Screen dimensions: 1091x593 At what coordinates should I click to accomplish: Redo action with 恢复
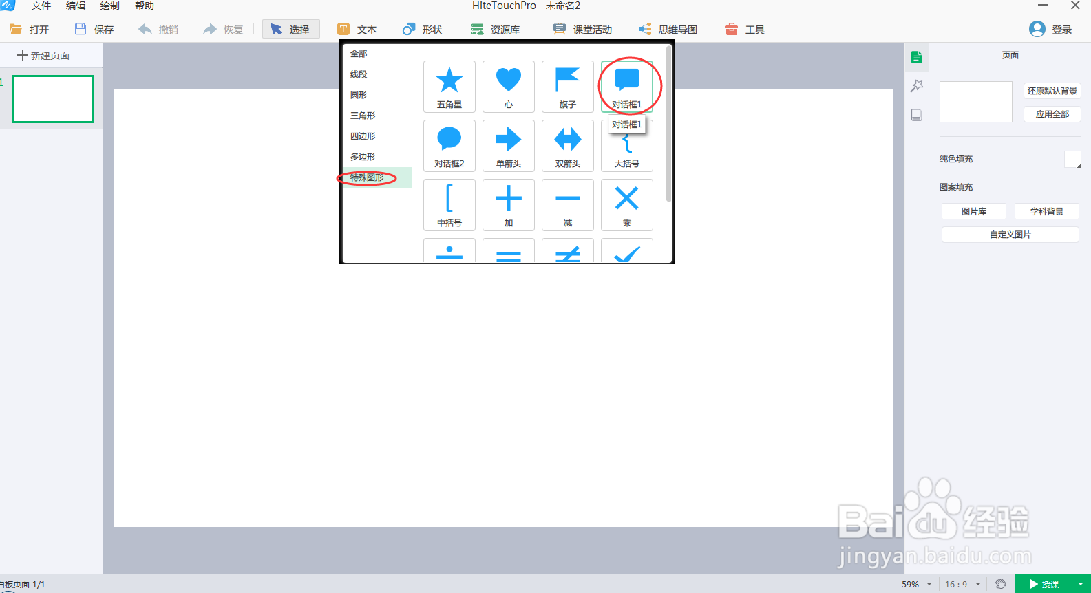click(x=224, y=30)
